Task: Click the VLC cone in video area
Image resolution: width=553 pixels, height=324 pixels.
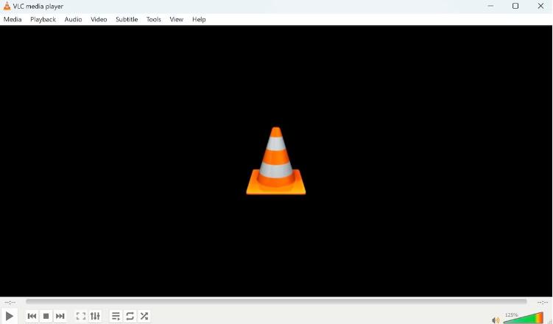Action: pyautogui.click(x=276, y=161)
